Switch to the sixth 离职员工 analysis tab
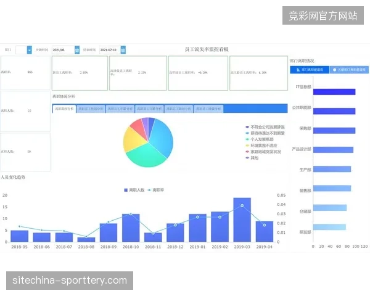Viewport: 370px width, 296px height. [x=208, y=109]
